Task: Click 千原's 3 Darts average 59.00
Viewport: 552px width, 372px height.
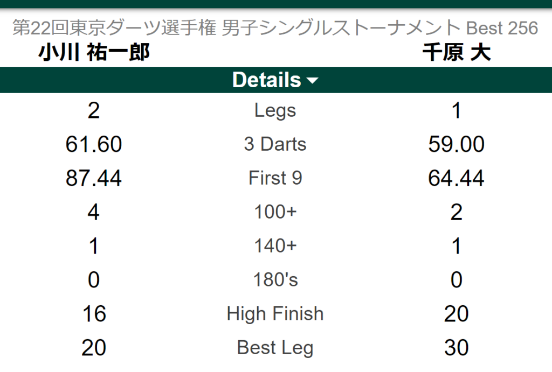Action: tap(456, 144)
